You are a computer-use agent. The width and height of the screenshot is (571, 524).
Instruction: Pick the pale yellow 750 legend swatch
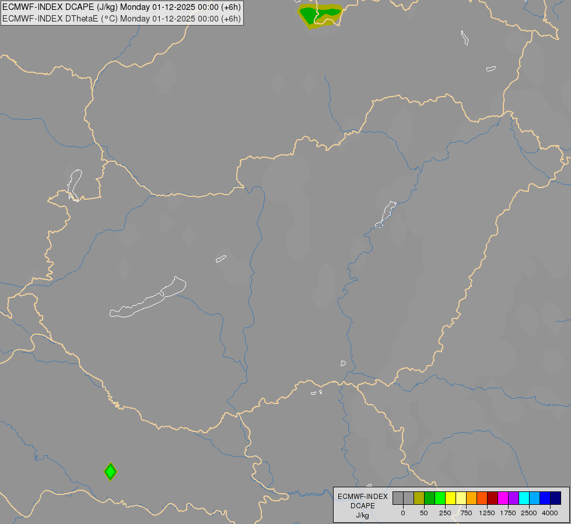pyautogui.click(x=461, y=498)
